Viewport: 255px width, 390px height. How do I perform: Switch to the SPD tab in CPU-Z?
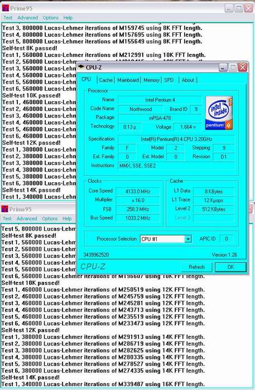point(169,80)
